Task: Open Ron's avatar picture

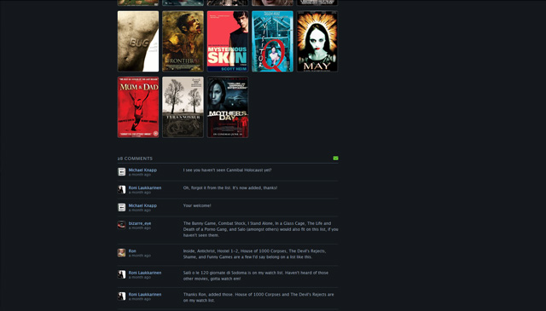Action: tap(121, 252)
